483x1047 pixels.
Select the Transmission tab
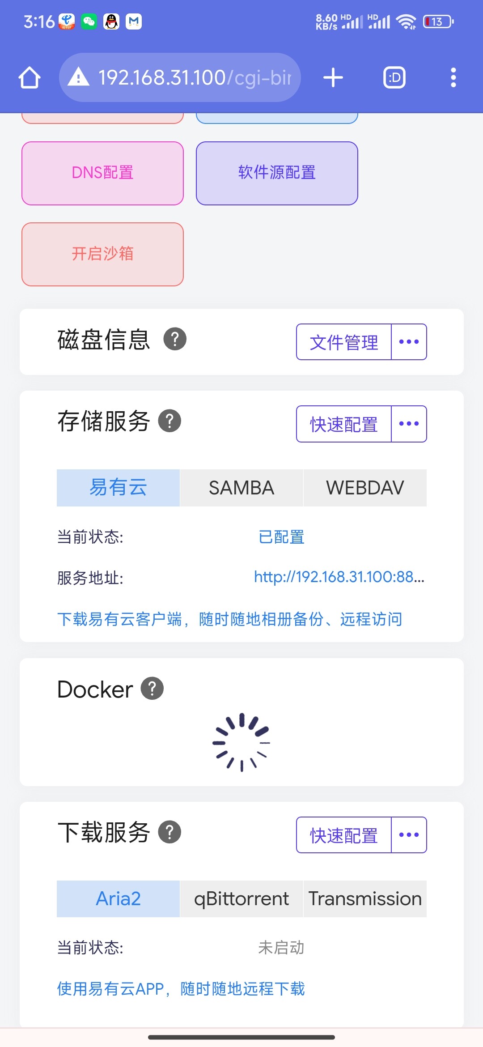[365, 899]
